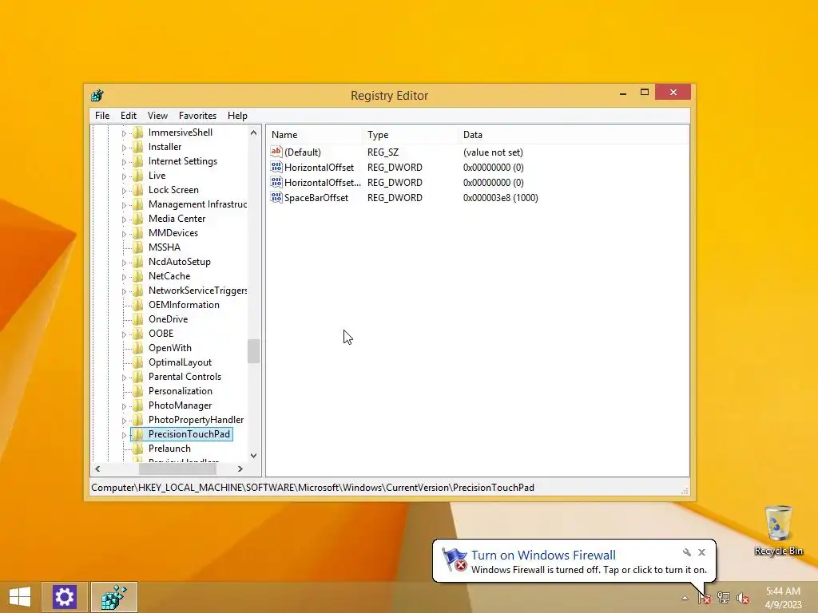This screenshot has width=818, height=613.
Task: Expand the ImmersiveShell key
Action: pyautogui.click(x=124, y=133)
